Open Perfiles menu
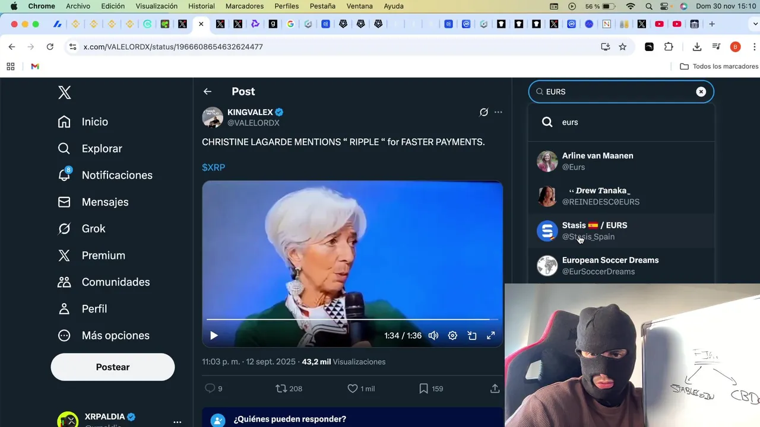This screenshot has width=760, height=427. pyautogui.click(x=287, y=6)
